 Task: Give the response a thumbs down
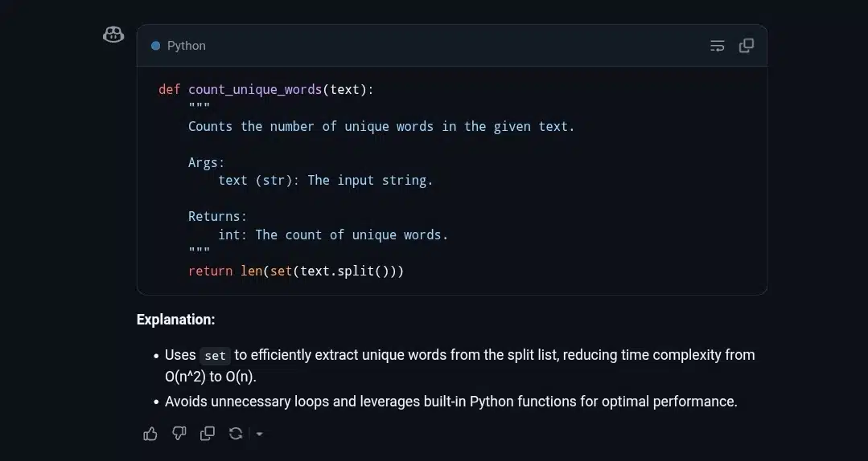pos(179,434)
